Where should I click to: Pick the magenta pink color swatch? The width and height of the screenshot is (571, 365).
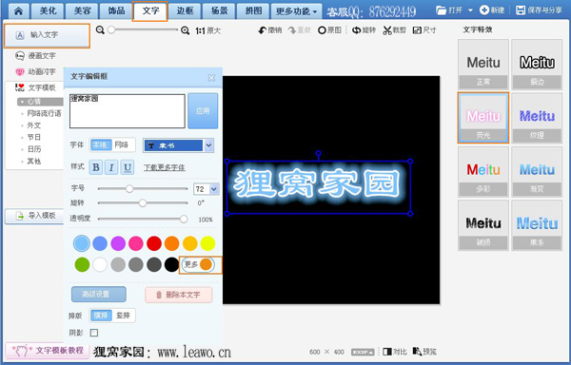point(136,243)
